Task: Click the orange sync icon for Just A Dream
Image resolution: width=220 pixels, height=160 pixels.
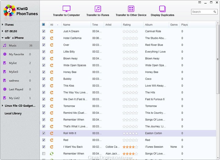Action: point(52,31)
